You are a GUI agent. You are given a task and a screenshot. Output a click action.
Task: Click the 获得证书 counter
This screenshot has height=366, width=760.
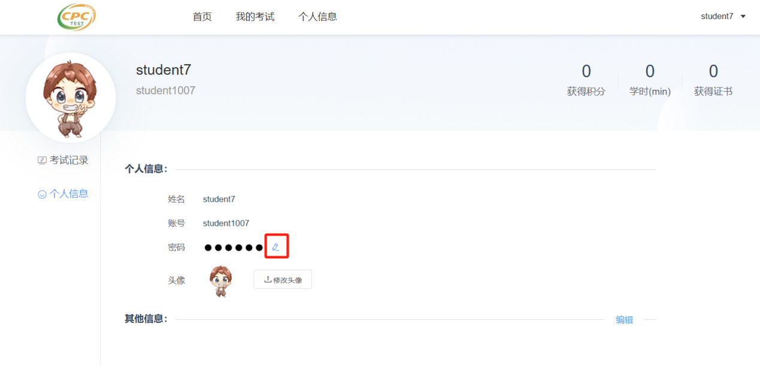(x=713, y=80)
